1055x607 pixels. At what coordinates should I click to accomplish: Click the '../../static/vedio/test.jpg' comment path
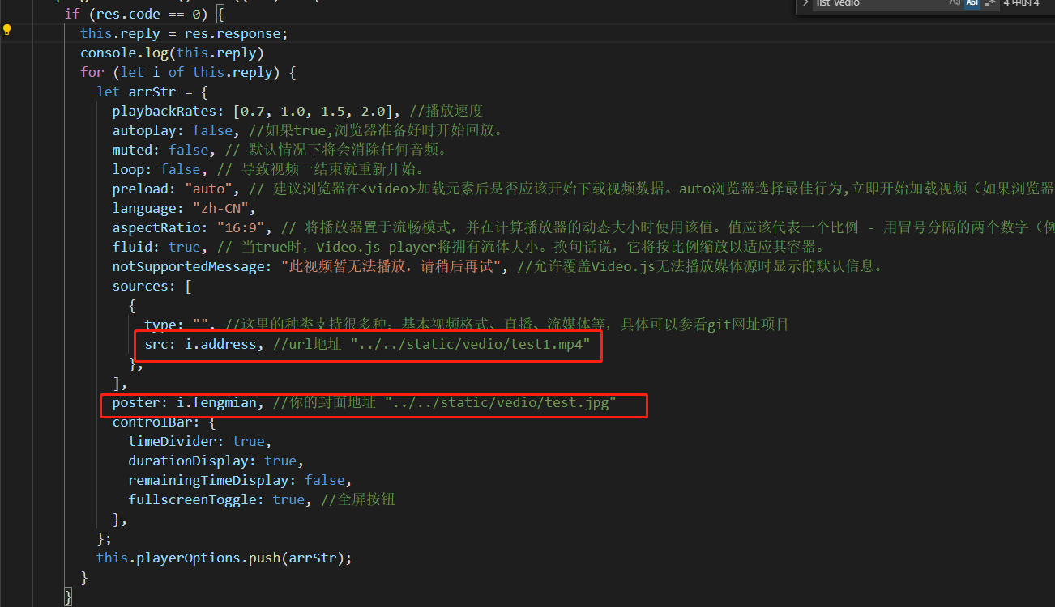502,402
